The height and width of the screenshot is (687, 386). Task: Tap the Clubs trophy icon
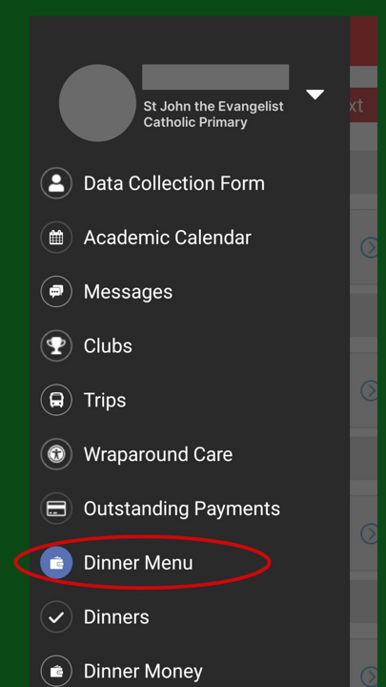(56, 345)
